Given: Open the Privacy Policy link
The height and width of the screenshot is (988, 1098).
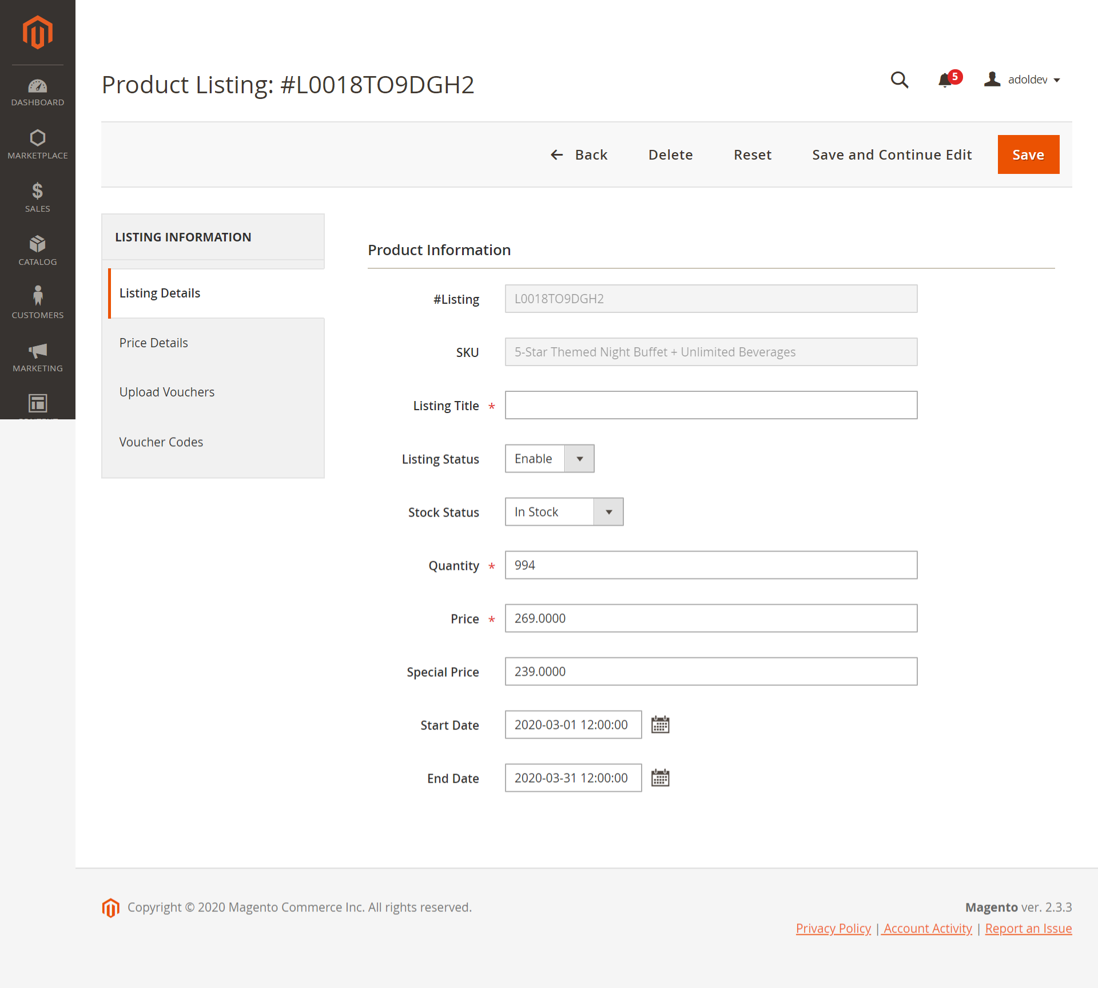Looking at the screenshot, I should (833, 929).
